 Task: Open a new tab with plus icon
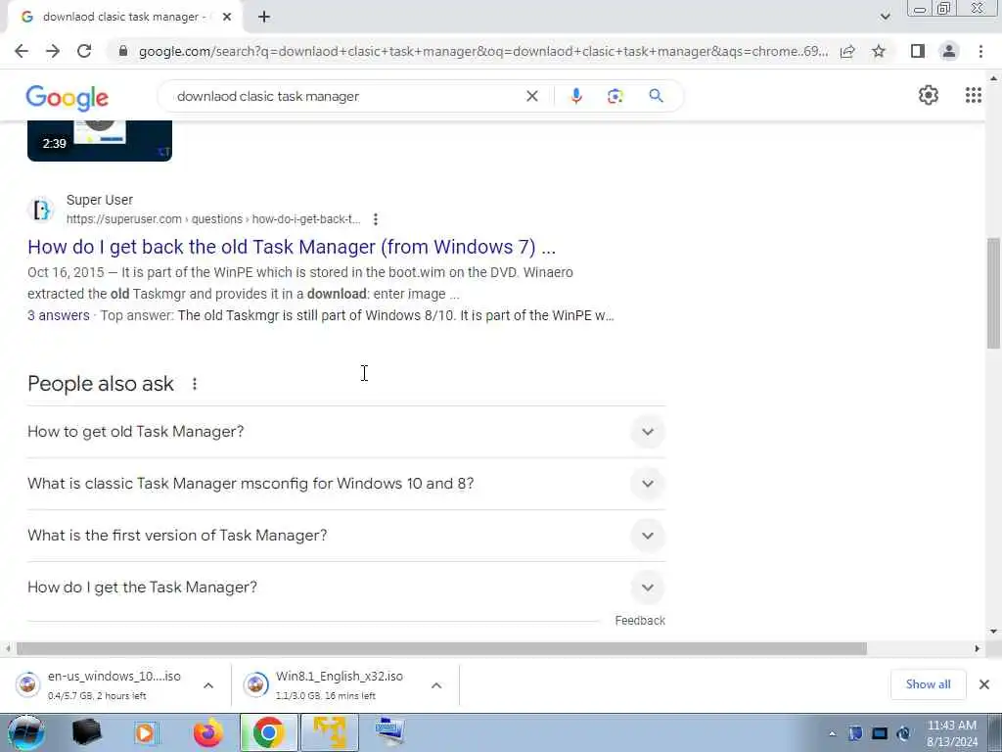(264, 17)
